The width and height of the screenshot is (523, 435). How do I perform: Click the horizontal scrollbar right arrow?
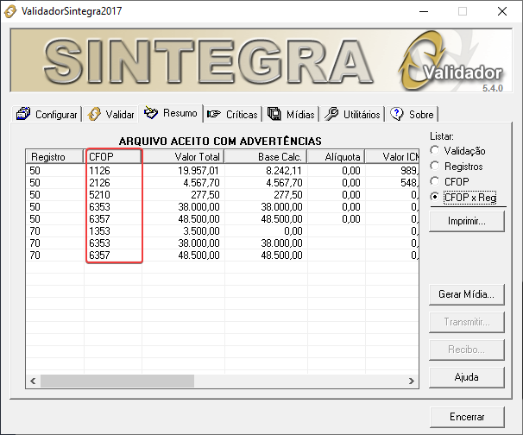tap(412, 381)
